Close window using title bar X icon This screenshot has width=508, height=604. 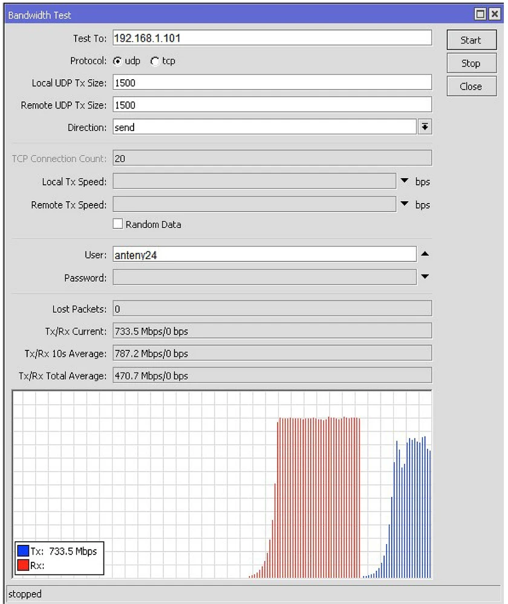(493, 14)
